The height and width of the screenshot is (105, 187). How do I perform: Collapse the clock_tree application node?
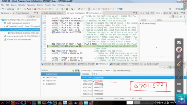[x=1, y=20]
